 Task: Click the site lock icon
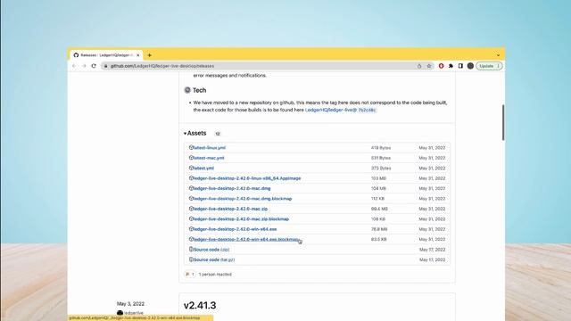coord(106,66)
